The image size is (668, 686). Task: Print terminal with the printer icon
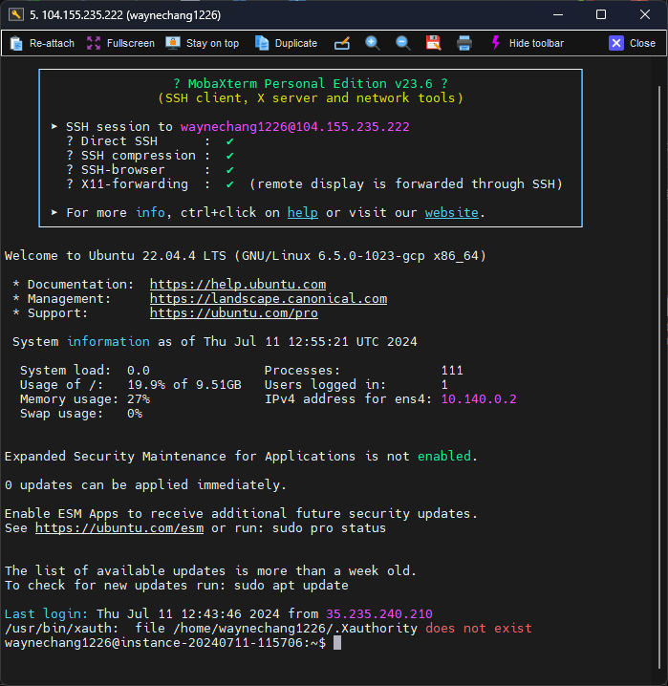[464, 43]
